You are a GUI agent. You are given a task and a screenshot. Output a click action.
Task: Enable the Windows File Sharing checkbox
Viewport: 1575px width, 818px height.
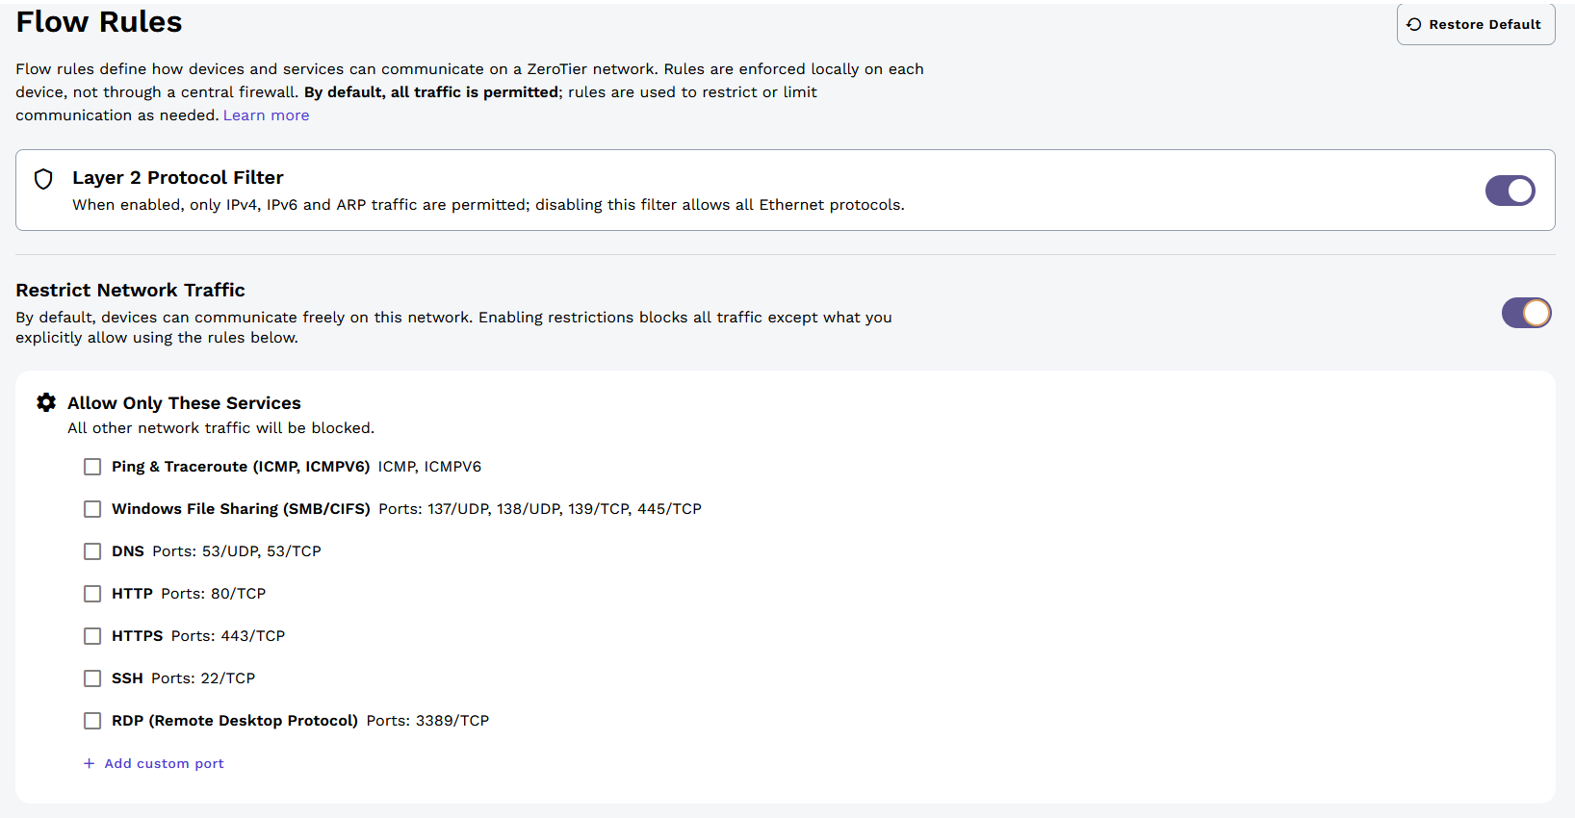pos(92,509)
